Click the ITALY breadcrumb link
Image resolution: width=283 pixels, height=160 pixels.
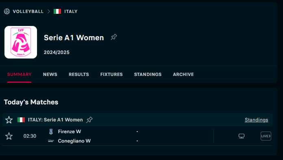point(71,11)
